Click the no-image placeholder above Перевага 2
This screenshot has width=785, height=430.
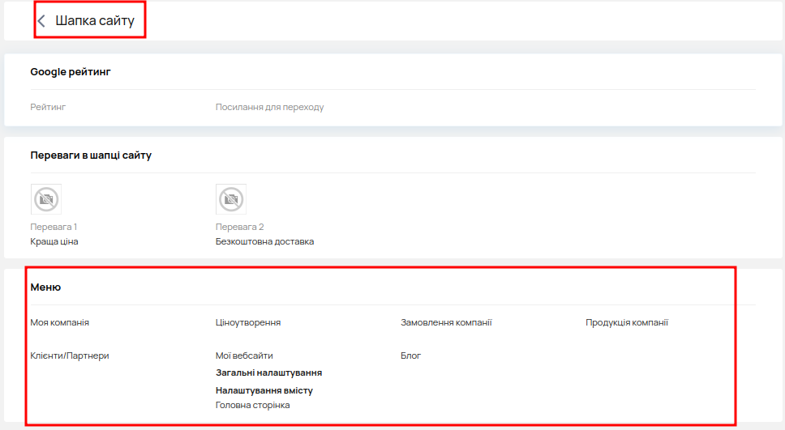231,198
